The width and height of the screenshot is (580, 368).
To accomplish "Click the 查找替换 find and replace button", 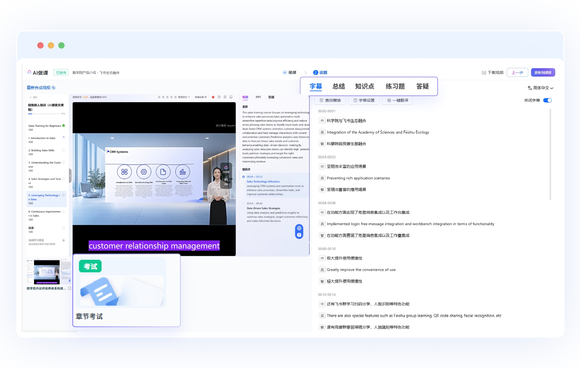I will pyautogui.click(x=330, y=100).
